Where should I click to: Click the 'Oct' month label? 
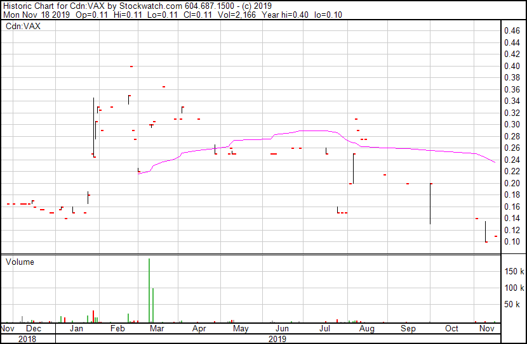click(451, 328)
